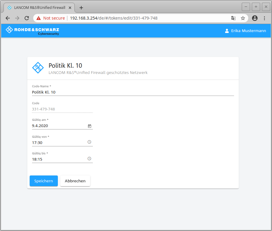Bookmark this page with the star icon
This screenshot has height=231, width=272.
[x=243, y=18]
